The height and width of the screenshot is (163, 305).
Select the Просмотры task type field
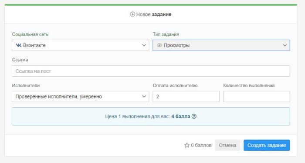coord(221,45)
